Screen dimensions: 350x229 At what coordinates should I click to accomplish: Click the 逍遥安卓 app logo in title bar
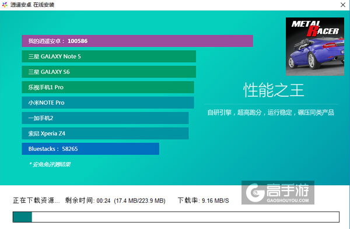click(5, 5)
